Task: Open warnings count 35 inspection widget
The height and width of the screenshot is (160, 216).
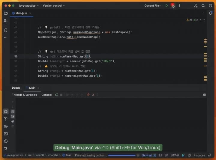Action: (189, 20)
